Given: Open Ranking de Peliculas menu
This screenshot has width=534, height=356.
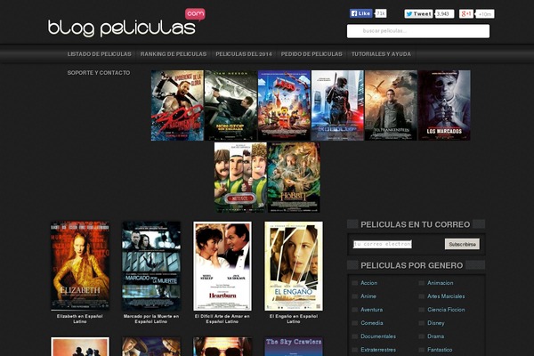Looking at the screenshot, I should (174, 54).
